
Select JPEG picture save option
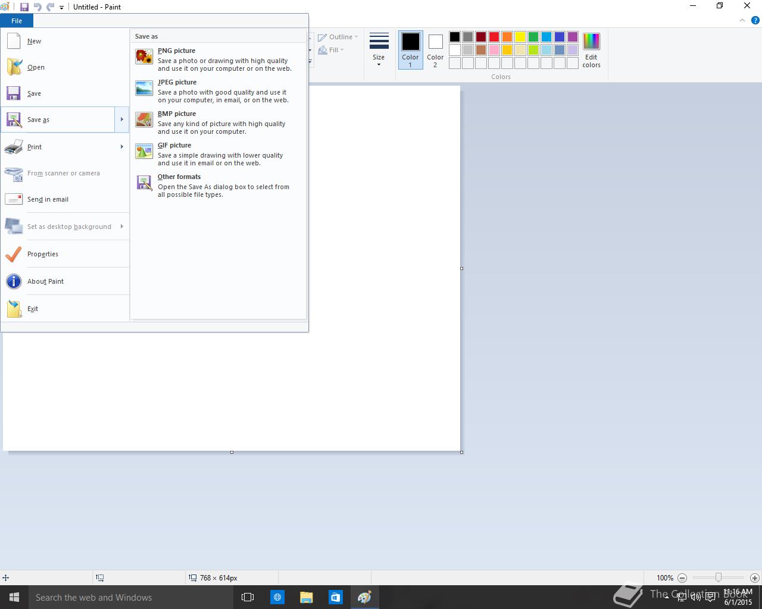point(218,90)
